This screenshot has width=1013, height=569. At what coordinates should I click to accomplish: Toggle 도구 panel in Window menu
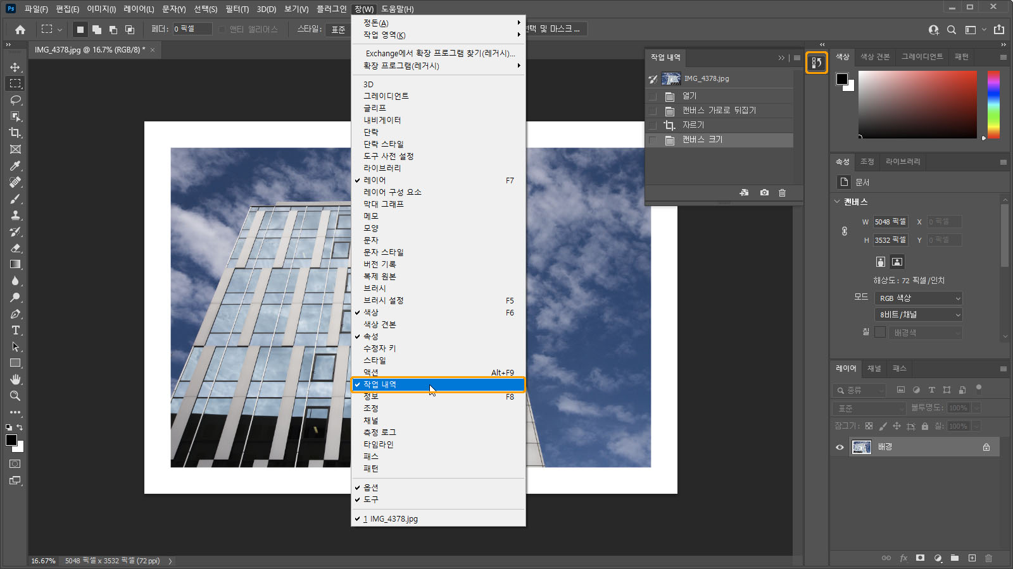[438, 499]
